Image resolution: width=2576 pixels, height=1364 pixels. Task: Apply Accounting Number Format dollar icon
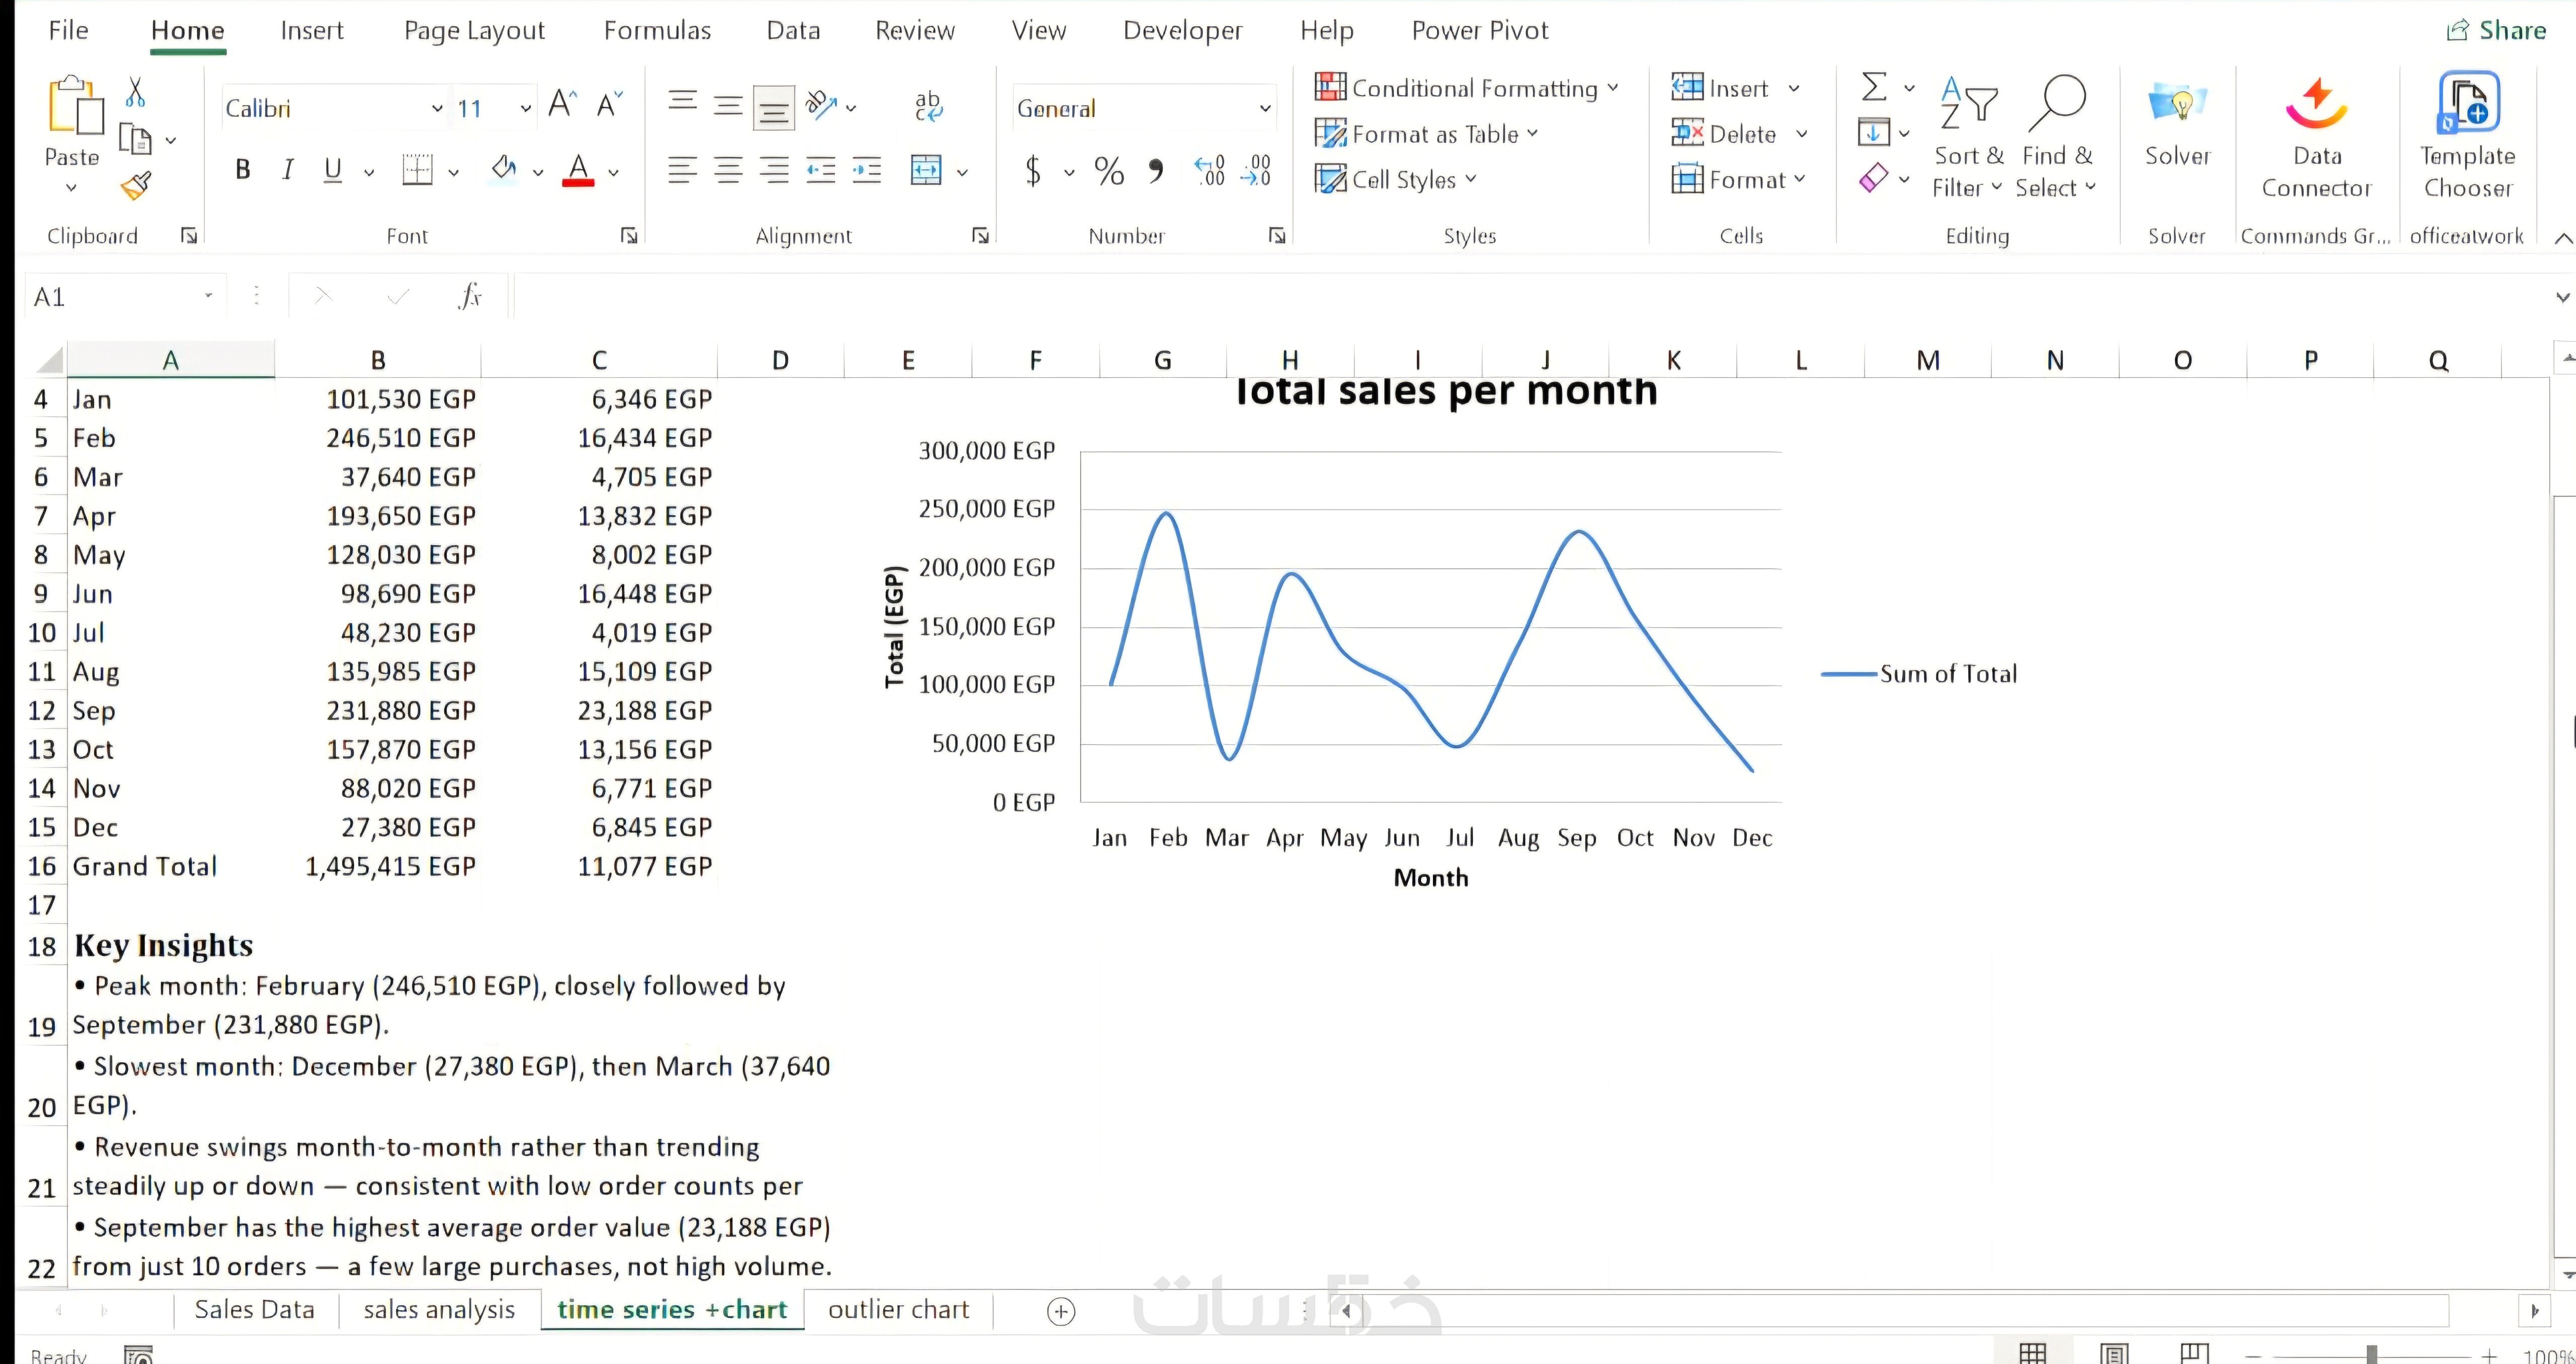pyautogui.click(x=1034, y=171)
